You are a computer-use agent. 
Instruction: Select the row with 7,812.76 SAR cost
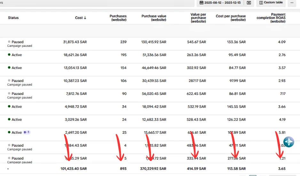pyautogui.click(x=150, y=95)
